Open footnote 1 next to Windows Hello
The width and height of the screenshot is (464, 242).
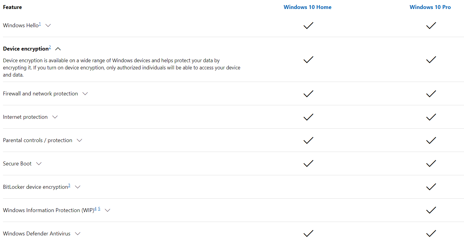pos(40,24)
